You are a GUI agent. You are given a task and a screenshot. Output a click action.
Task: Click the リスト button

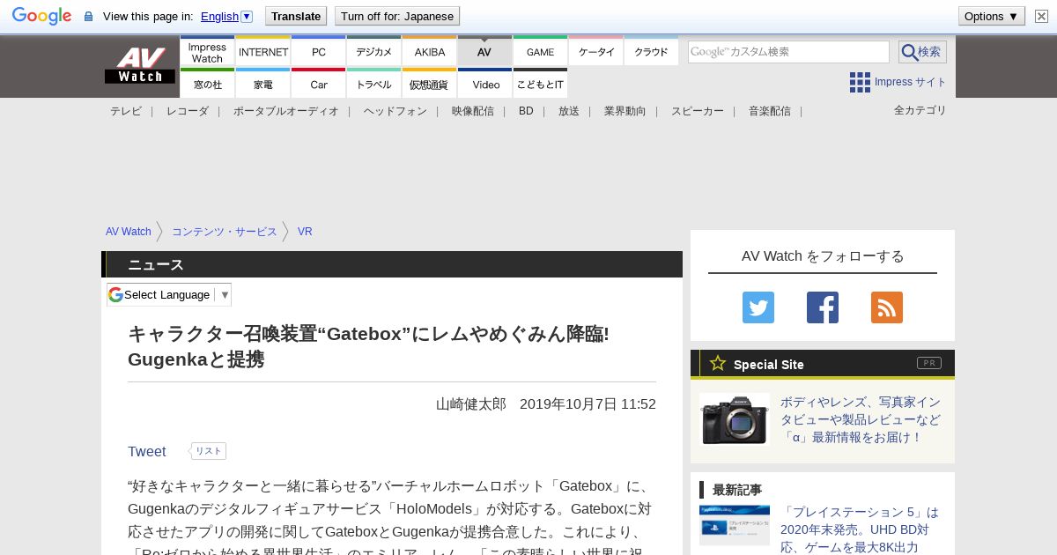click(x=208, y=451)
